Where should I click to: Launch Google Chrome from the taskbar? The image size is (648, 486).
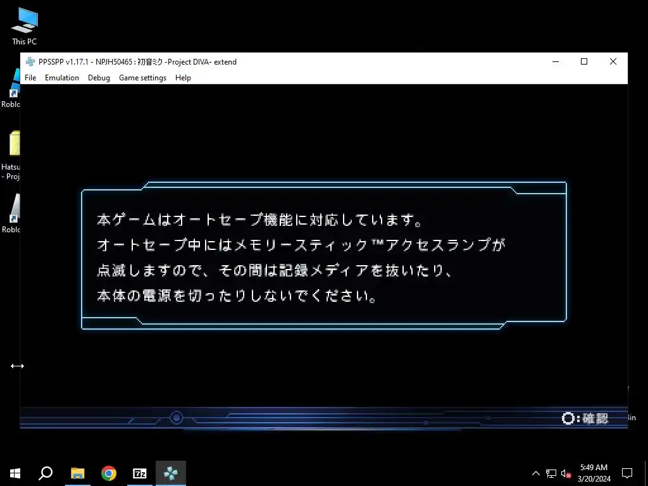click(109, 473)
